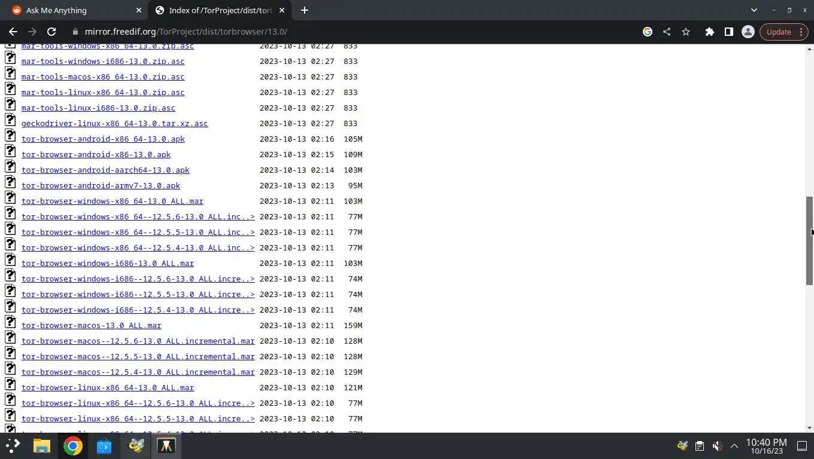Open the taskbar start launcher icon
Image resolution: width=814 pixels, height=459 pixels.
click(13, 445)
